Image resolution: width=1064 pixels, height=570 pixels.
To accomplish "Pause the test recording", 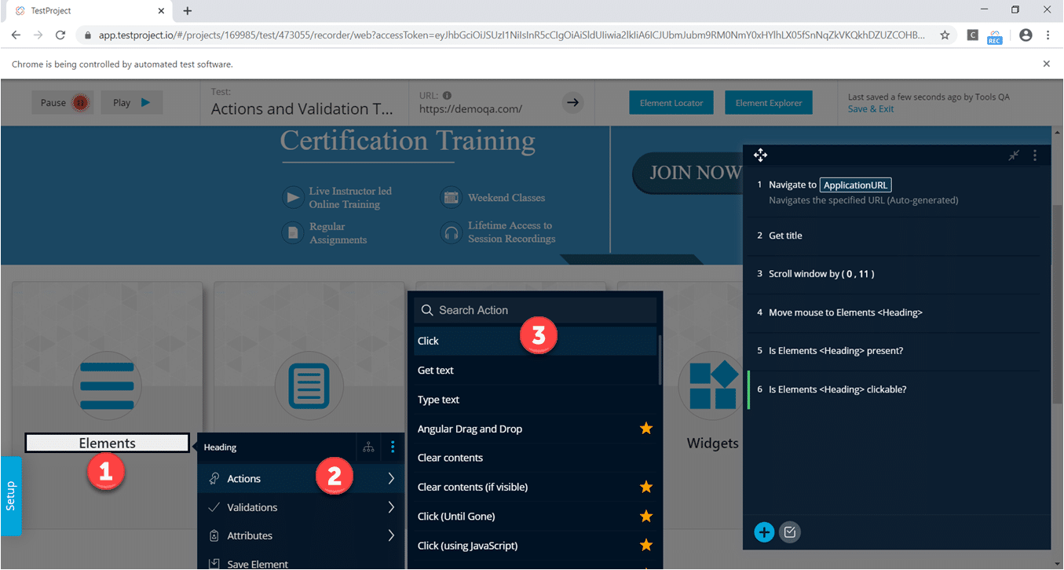I will (63, 103).
